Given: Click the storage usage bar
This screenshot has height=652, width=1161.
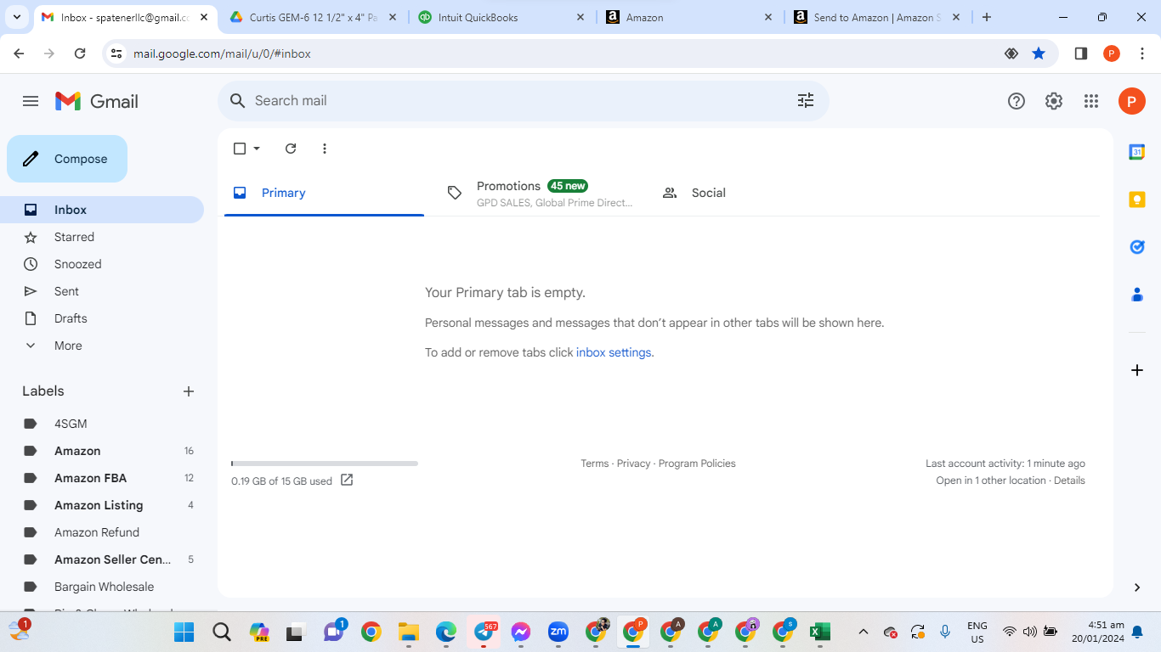Looking at the screenshot, I should point(325,464).
